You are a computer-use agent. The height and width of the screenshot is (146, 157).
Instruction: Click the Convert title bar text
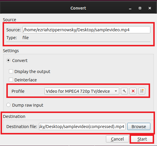(x=78, y=8)
